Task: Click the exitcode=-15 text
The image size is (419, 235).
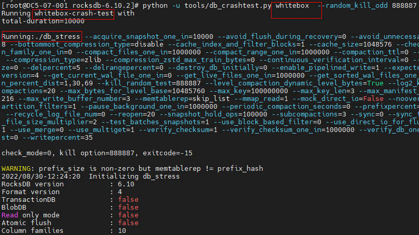Action: point(167,153)
